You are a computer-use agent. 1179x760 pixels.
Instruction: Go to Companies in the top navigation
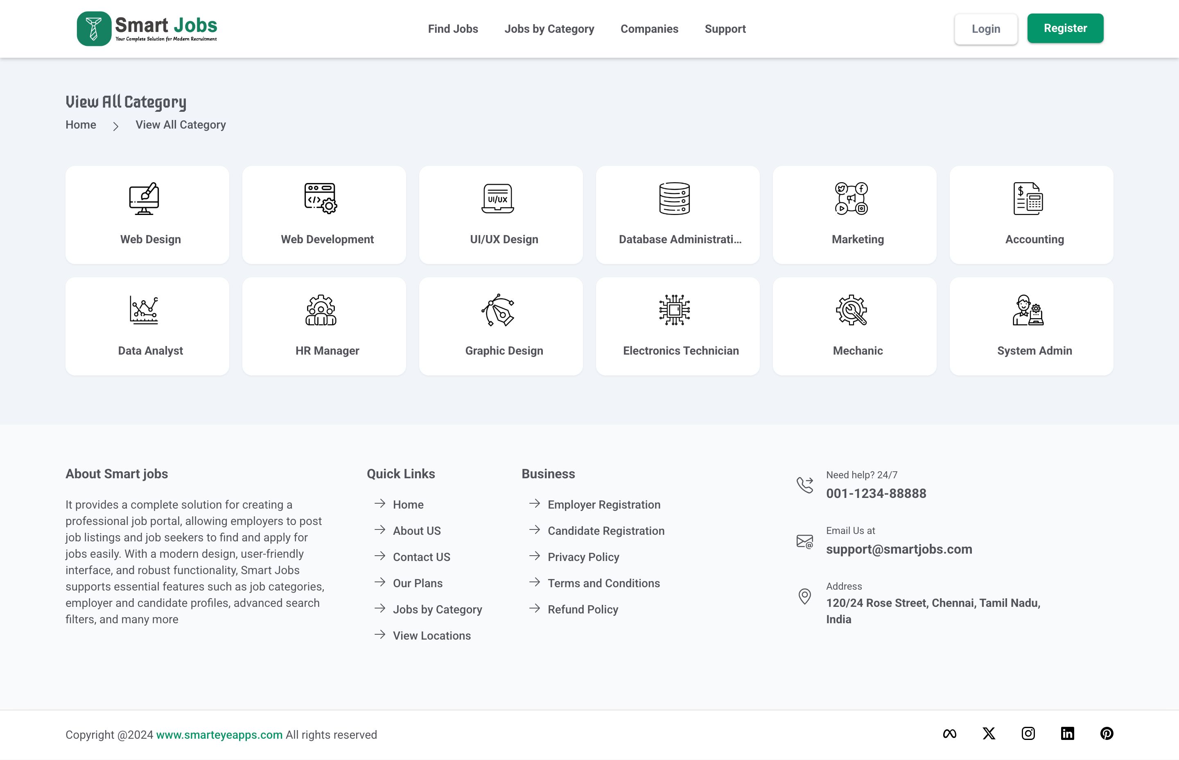(649, 29)
